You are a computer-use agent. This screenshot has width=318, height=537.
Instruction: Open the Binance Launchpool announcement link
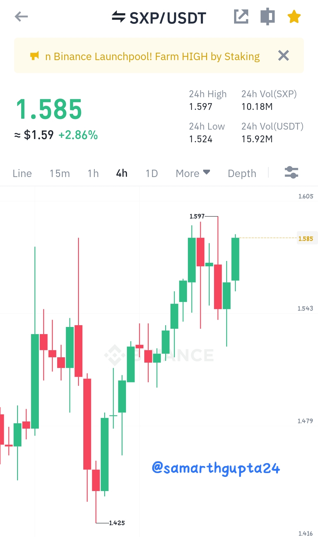[153, 56]
